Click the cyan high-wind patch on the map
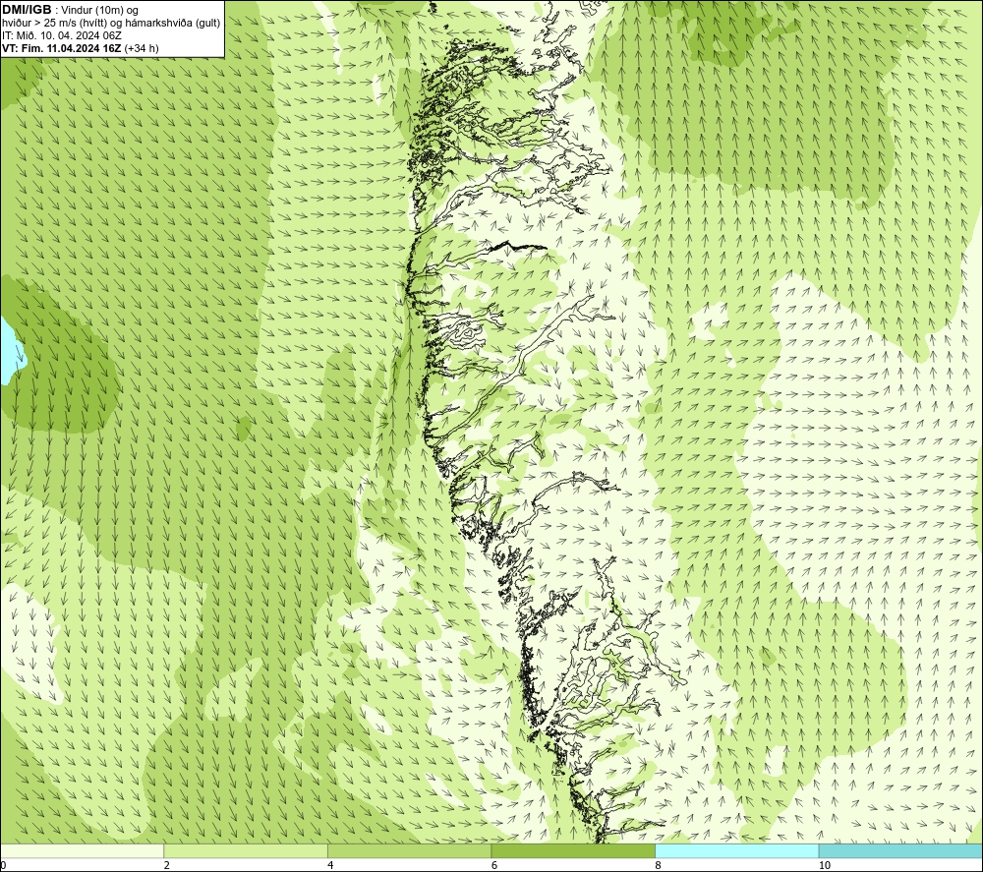This screenshot has height=872, width=983. pos(11,352)
